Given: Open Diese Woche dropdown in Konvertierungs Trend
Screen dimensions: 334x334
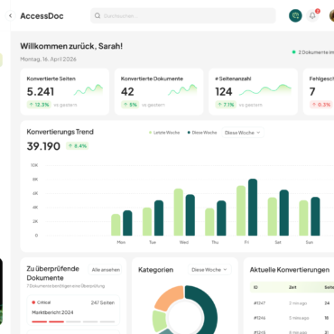Looking at the screenshot, I should tap(243, 133).
